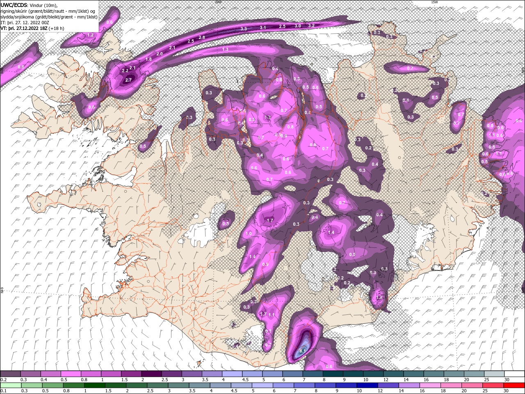
Task: Select the IT initial time 00Z line
Action: [24, 23]
